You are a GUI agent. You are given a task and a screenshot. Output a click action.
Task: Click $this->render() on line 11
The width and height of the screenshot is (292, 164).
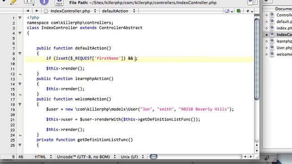point(65,69)
